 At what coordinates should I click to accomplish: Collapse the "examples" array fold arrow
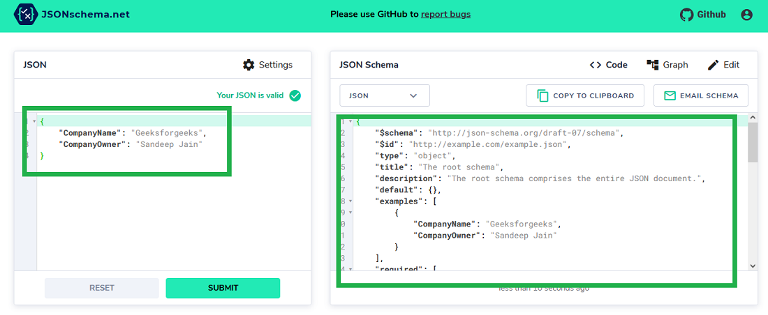(x=350, y=201)
